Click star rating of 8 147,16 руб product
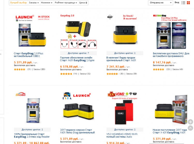The image size is (194, 144). pos(159,69)
